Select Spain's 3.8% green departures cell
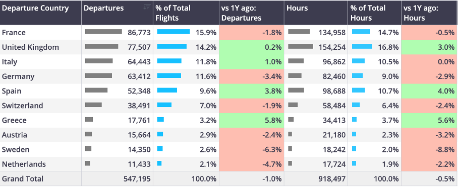 click(252, 91)
